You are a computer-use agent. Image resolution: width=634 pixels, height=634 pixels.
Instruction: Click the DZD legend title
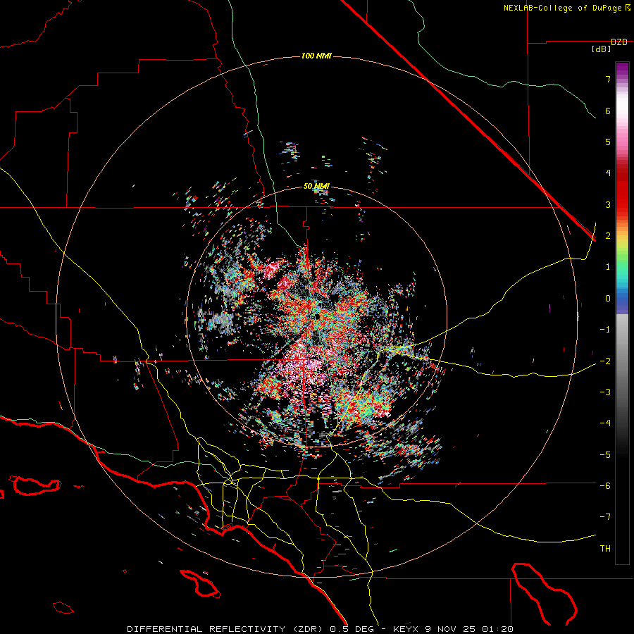point(619,42)
